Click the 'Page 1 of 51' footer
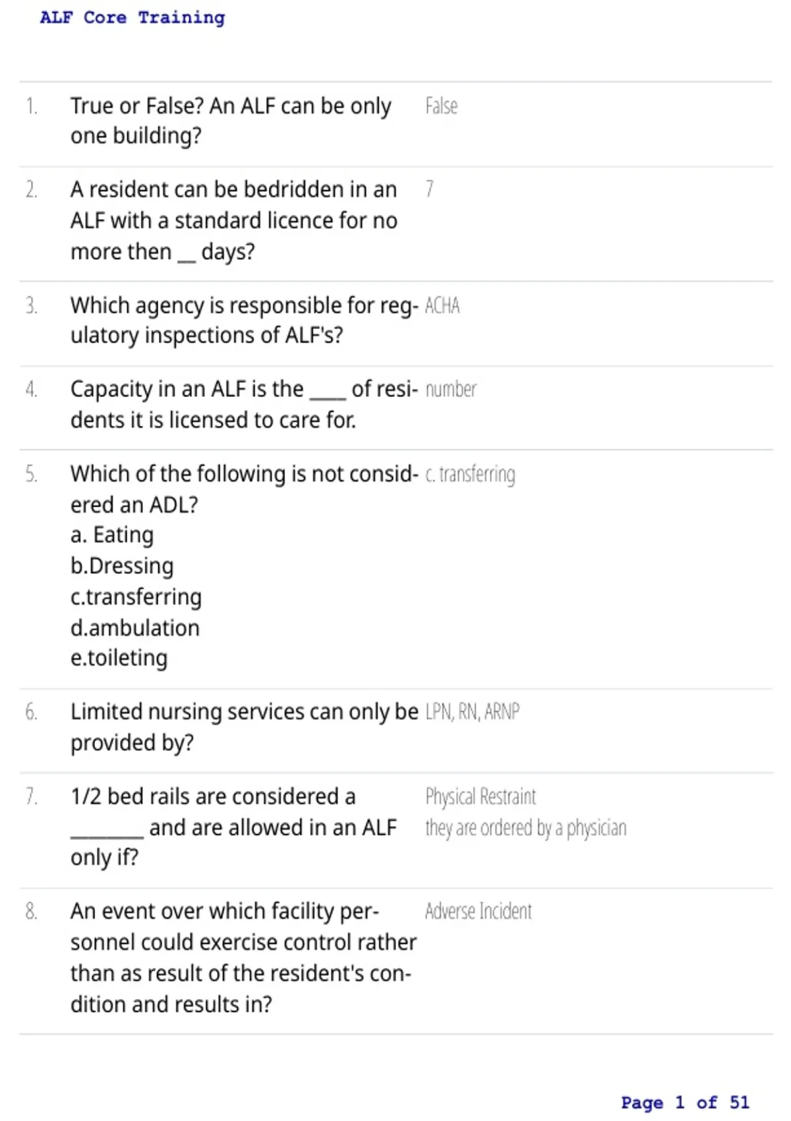791x1121 pixels. coord(685,1103)
